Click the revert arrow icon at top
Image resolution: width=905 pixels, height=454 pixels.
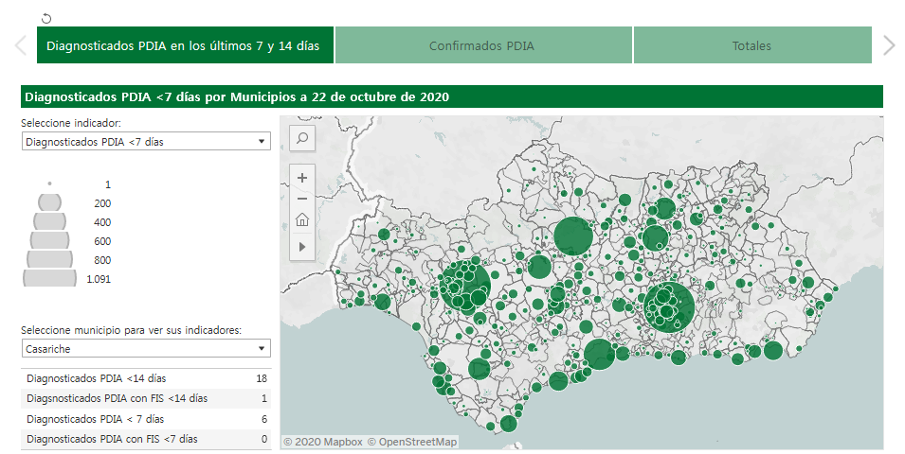pos(46,18)
